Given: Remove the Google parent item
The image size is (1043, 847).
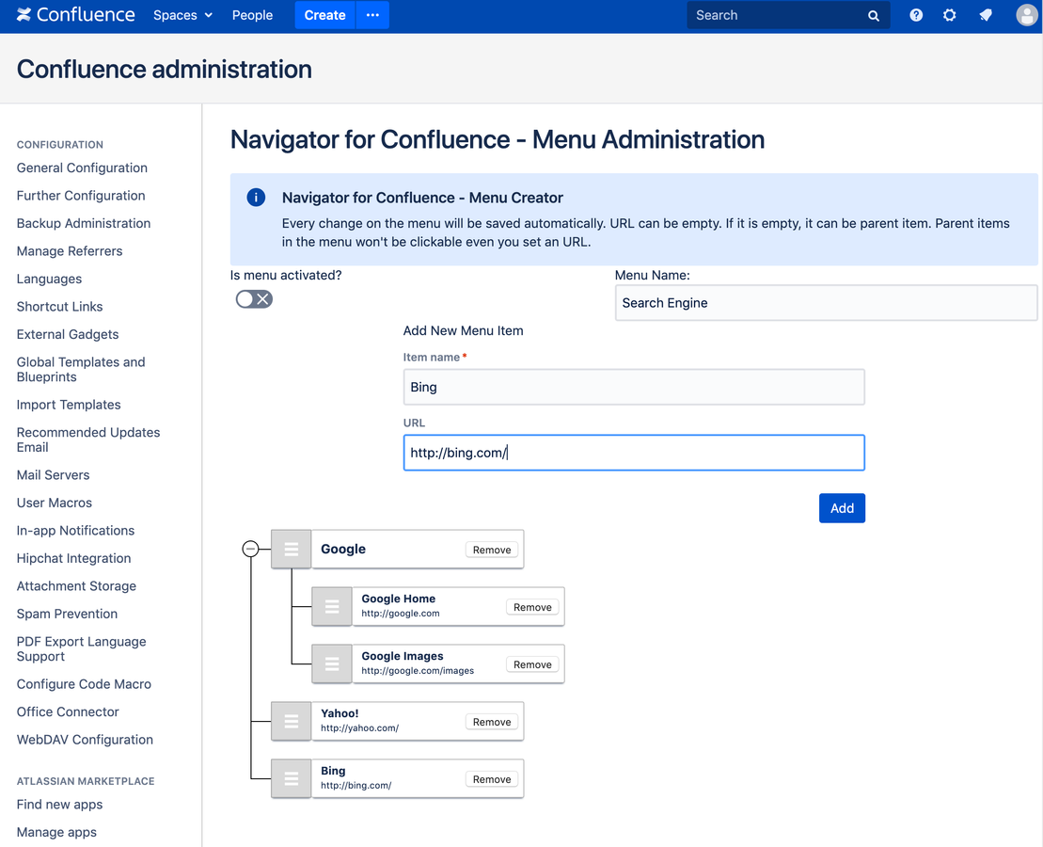Looking at the screenshot, I should (x=492, y=550).
